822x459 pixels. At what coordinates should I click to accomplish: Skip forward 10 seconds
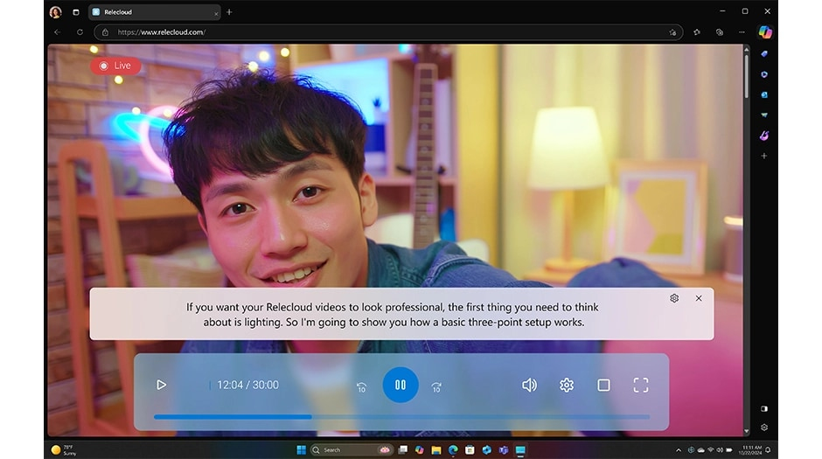pyautogui.click(x=436, y=387)
